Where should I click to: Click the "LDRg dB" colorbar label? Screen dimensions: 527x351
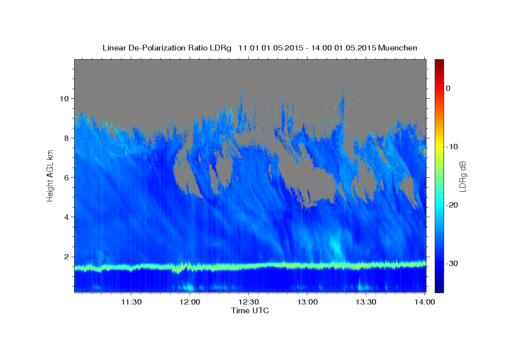(462, 176)
